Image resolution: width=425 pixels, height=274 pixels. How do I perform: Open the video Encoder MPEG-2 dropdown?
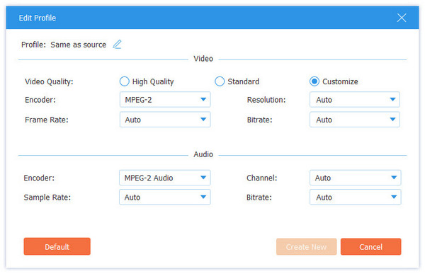(165, 100)
